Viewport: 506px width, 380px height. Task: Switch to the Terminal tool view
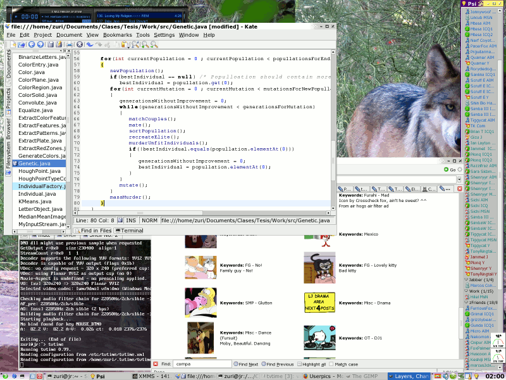tap(130, 230)
